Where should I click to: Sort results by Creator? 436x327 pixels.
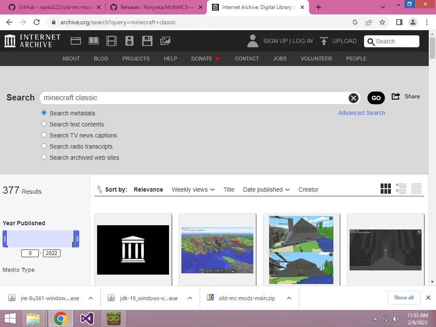(308, 189)
